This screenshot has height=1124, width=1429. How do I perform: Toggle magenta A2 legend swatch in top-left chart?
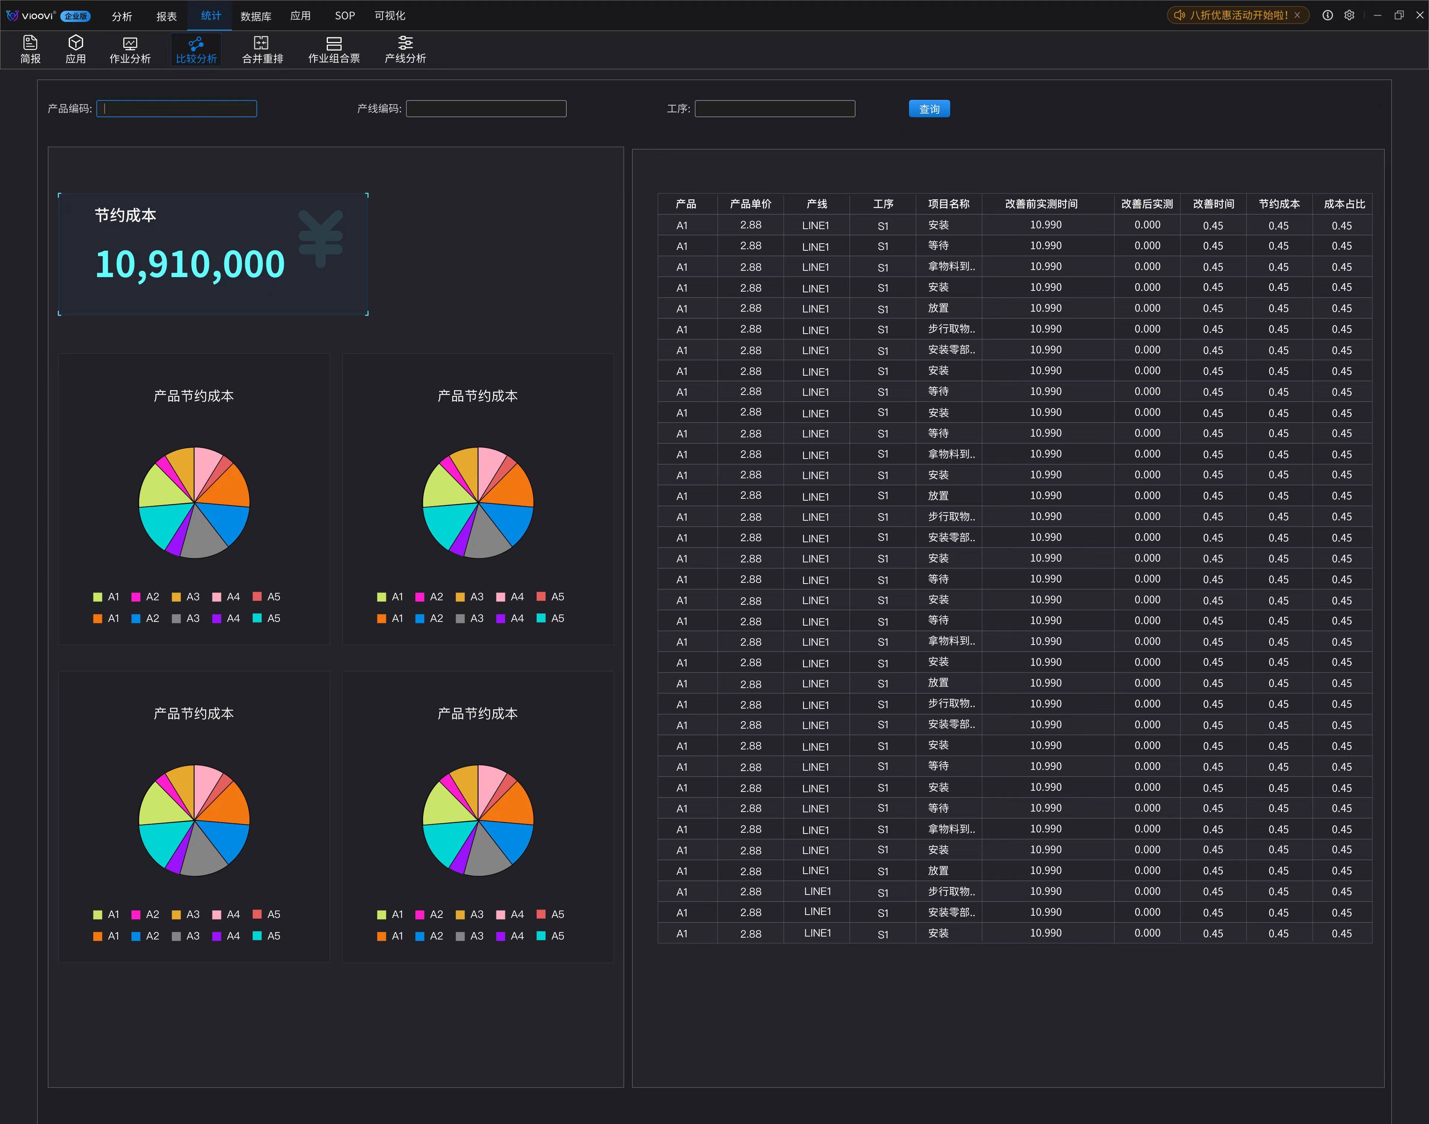click(x=136, y=597)
